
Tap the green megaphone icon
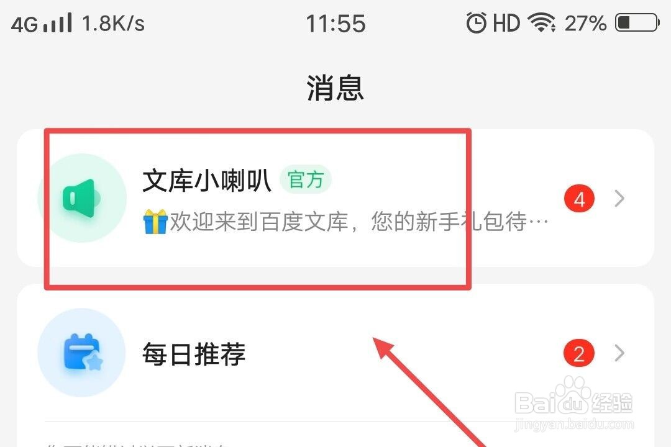pos(82,198)
